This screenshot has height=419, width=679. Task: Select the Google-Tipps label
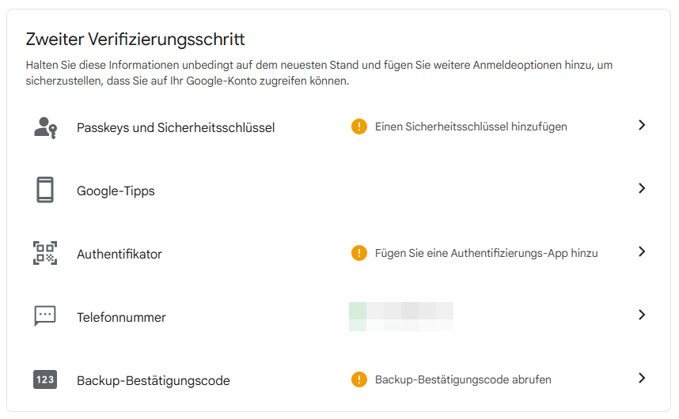(116, 191)
